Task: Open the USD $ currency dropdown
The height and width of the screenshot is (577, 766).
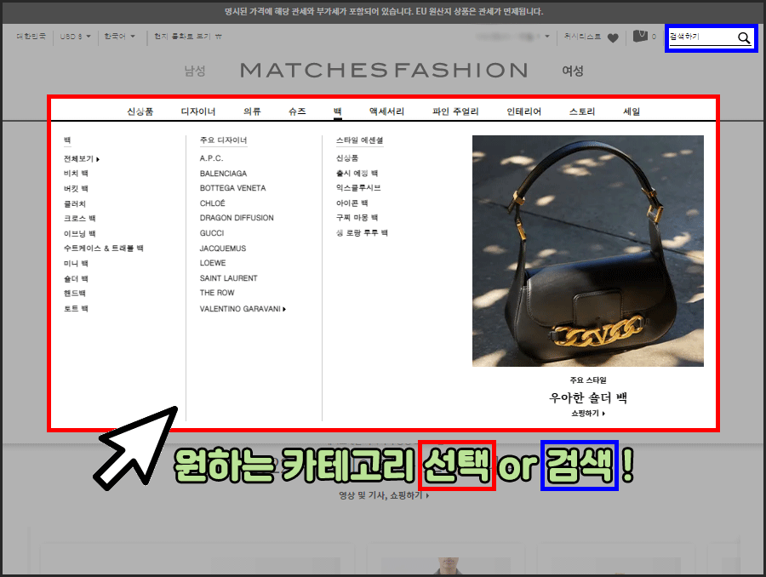Action: tap(75, 36)
